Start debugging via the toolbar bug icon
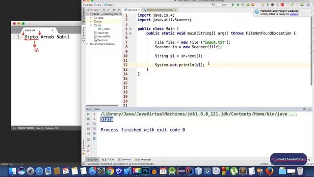This screenshot has width=314, height=177. tap(238, 5)
